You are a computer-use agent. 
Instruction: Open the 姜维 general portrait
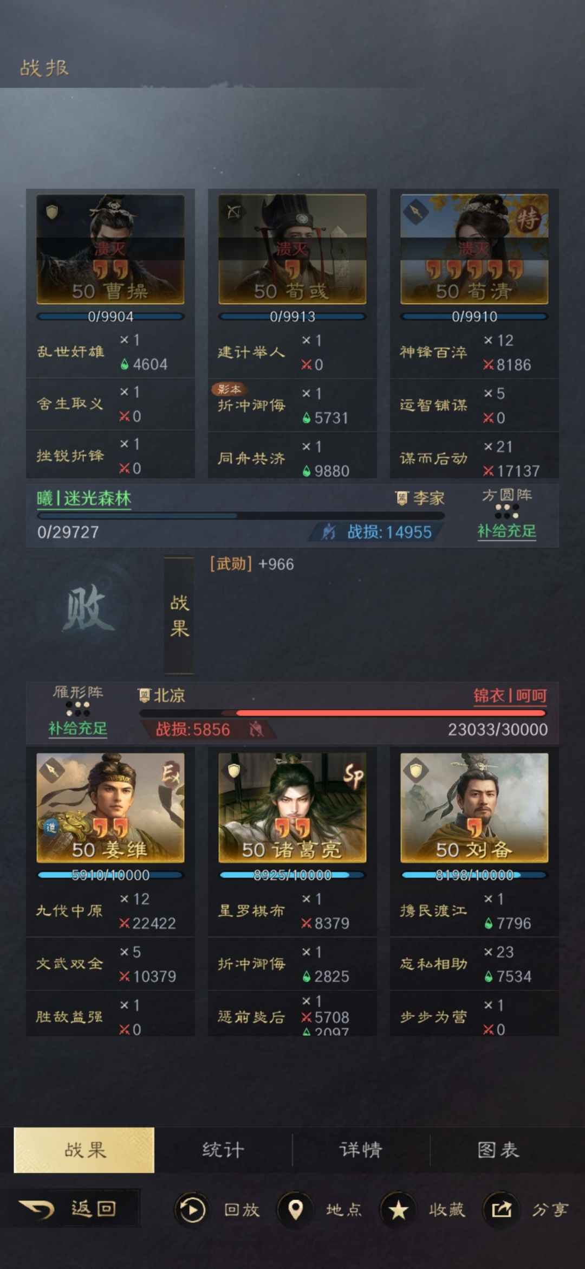110,807
